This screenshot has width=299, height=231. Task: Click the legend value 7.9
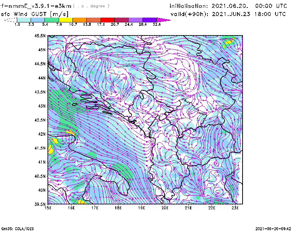coord(59,24)
